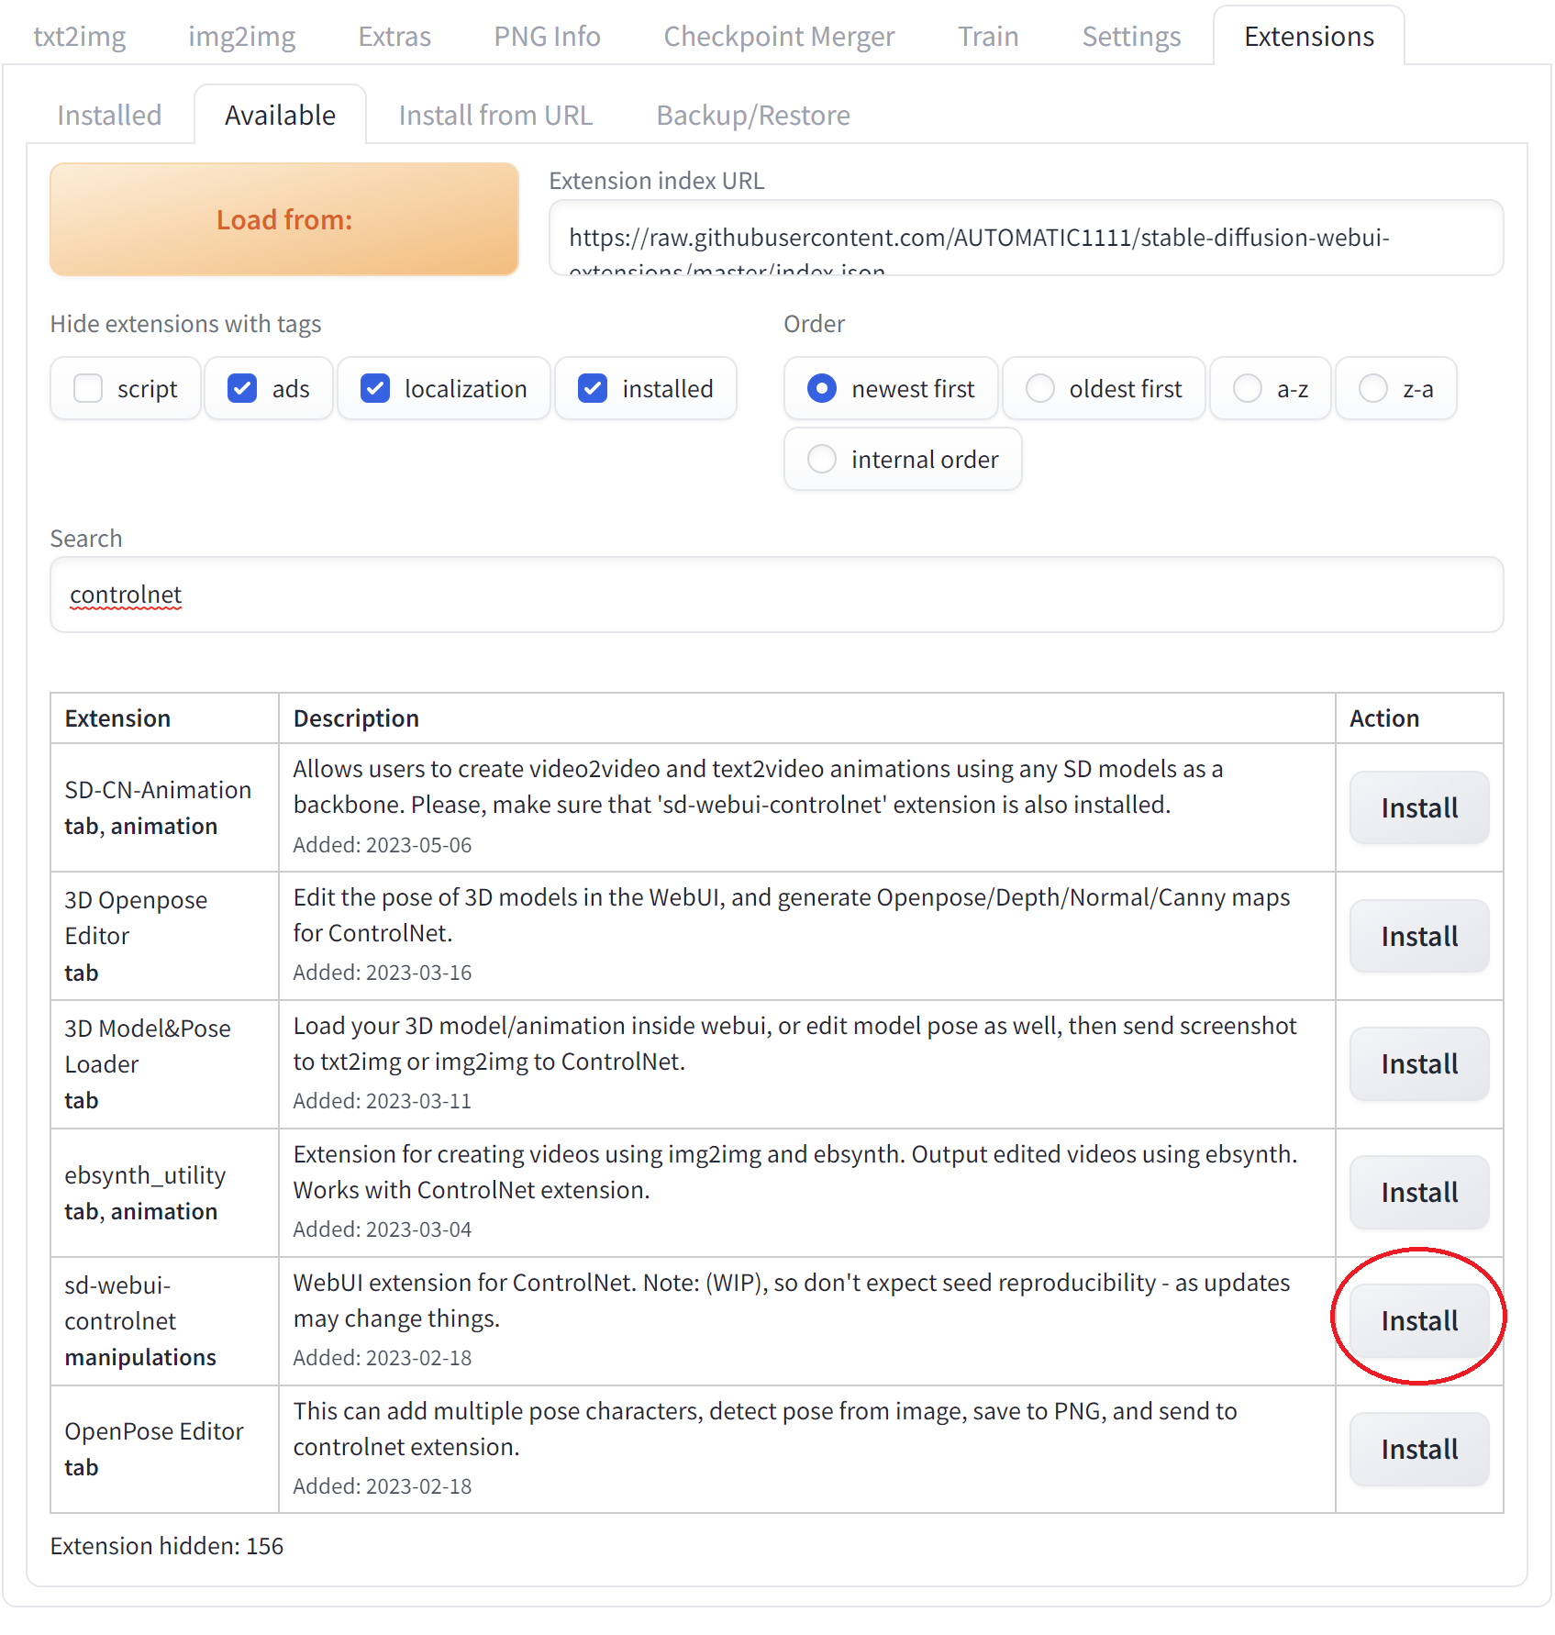Image resolution: width=1555 pixels, height=1635 pixels.
Task: Switch to the txt2img tab
Action: click(80, 37)
